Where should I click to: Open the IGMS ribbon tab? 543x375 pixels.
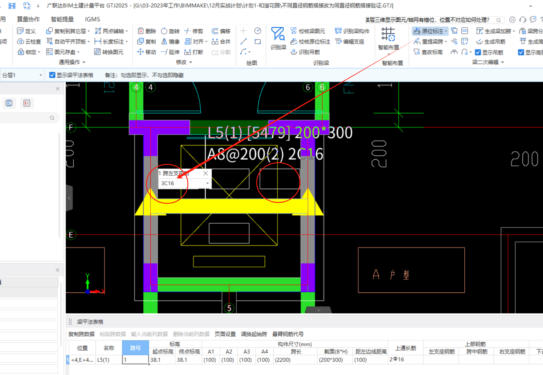click(92, 19)
